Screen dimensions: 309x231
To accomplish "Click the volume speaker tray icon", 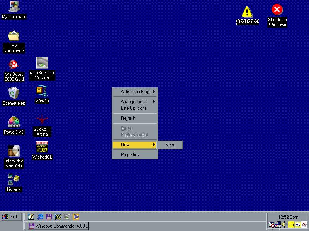I will [x=284, y=224].
